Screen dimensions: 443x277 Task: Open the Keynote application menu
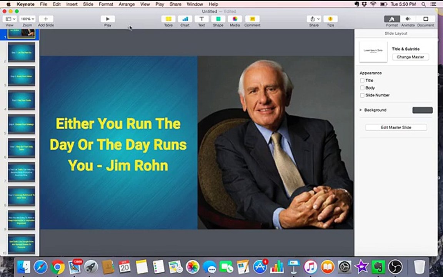coord(25,4)
